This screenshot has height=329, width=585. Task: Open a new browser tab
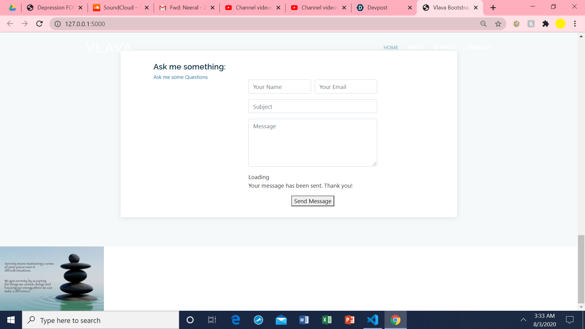(493, 8)
